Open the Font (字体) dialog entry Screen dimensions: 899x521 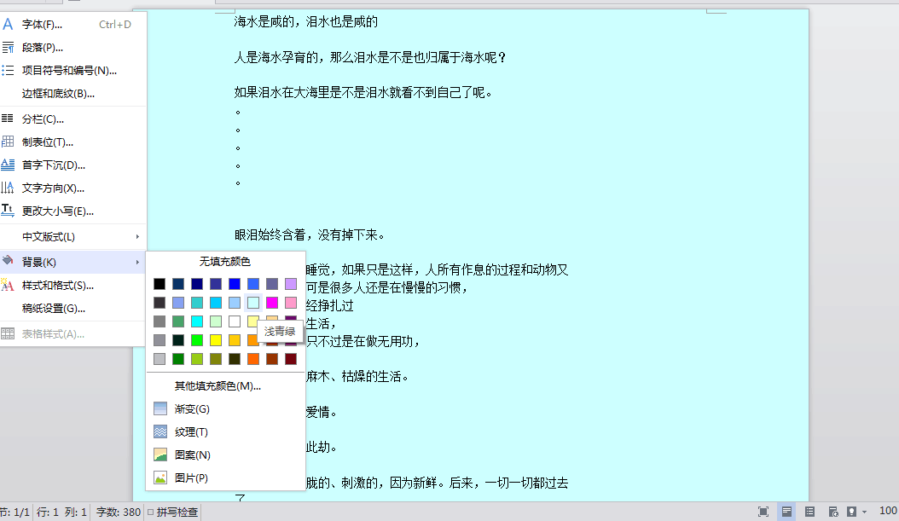42,25
